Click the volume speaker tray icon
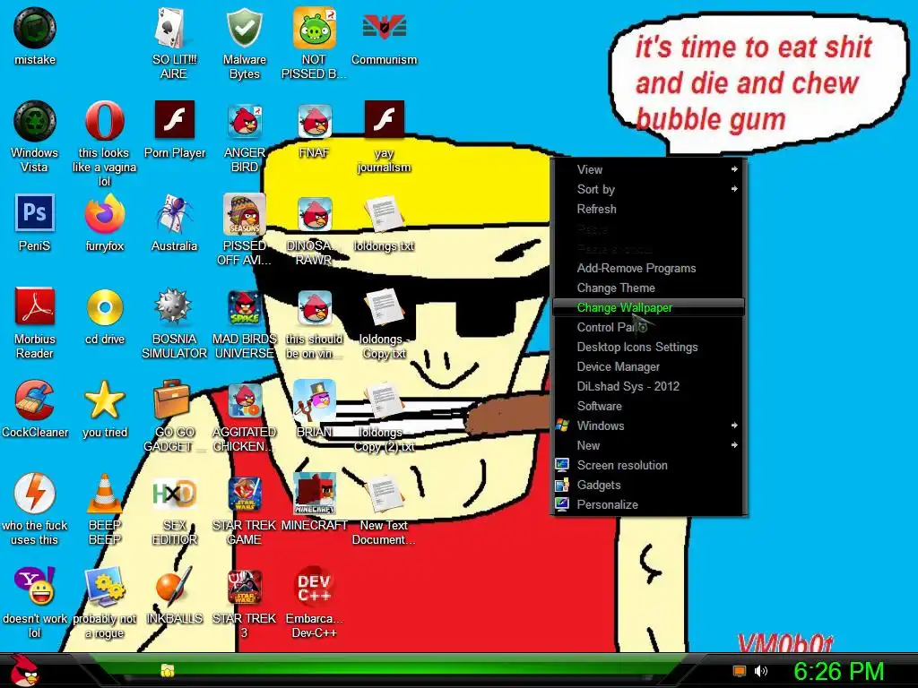 tap(761, 671)
